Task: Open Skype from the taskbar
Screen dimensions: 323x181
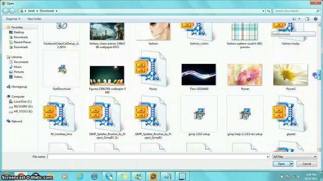Action: pos(109,176)
